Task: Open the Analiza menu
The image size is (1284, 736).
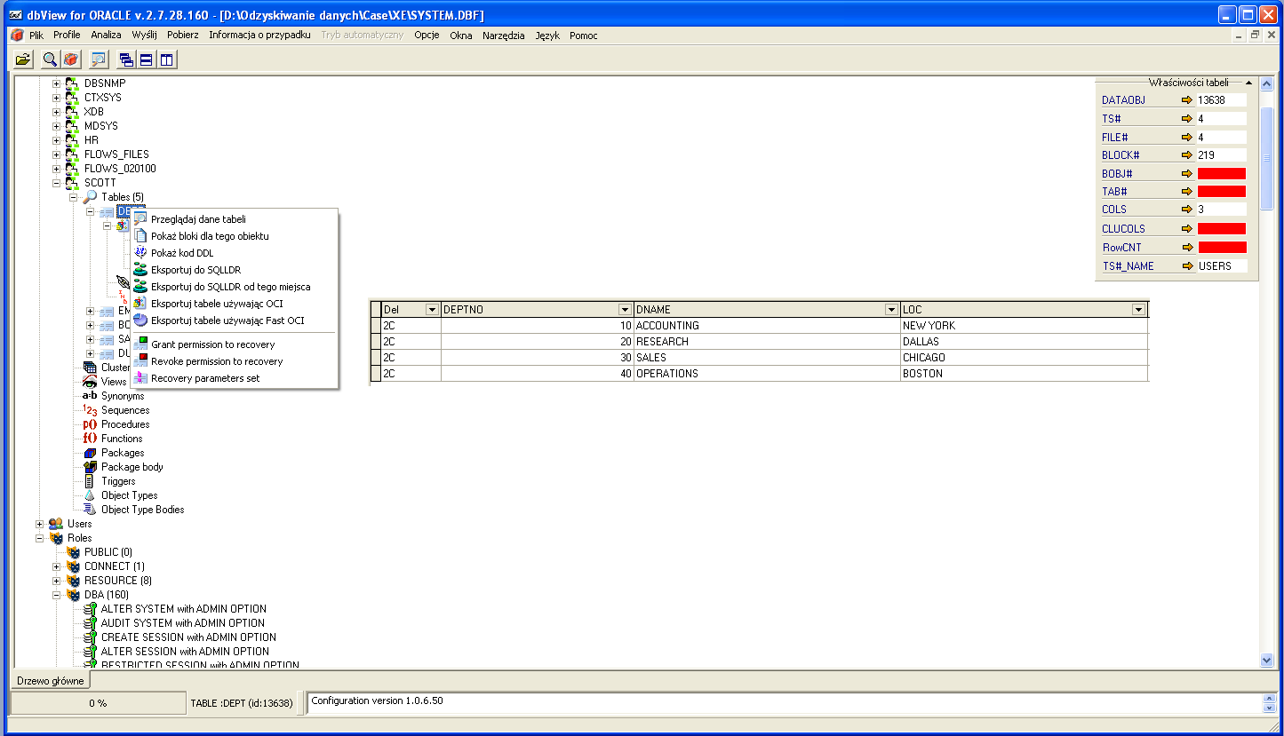Action: (106, 36)
